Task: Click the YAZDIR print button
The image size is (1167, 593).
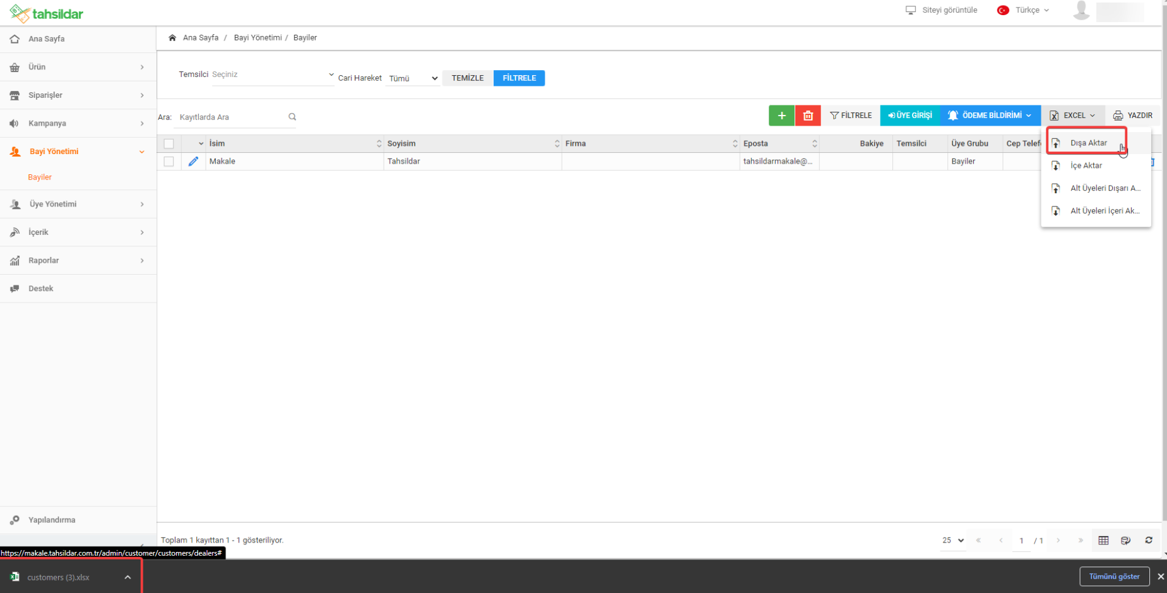Action: click(x=1133, y=116)
